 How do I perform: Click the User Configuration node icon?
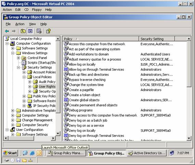[x=13, y=130]
